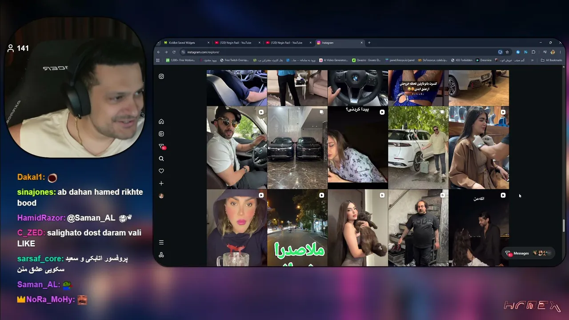The height and width of the screenshot is (320, 569).
Task: Open reel of man in sunglasses driving
Action: (236, 148)
